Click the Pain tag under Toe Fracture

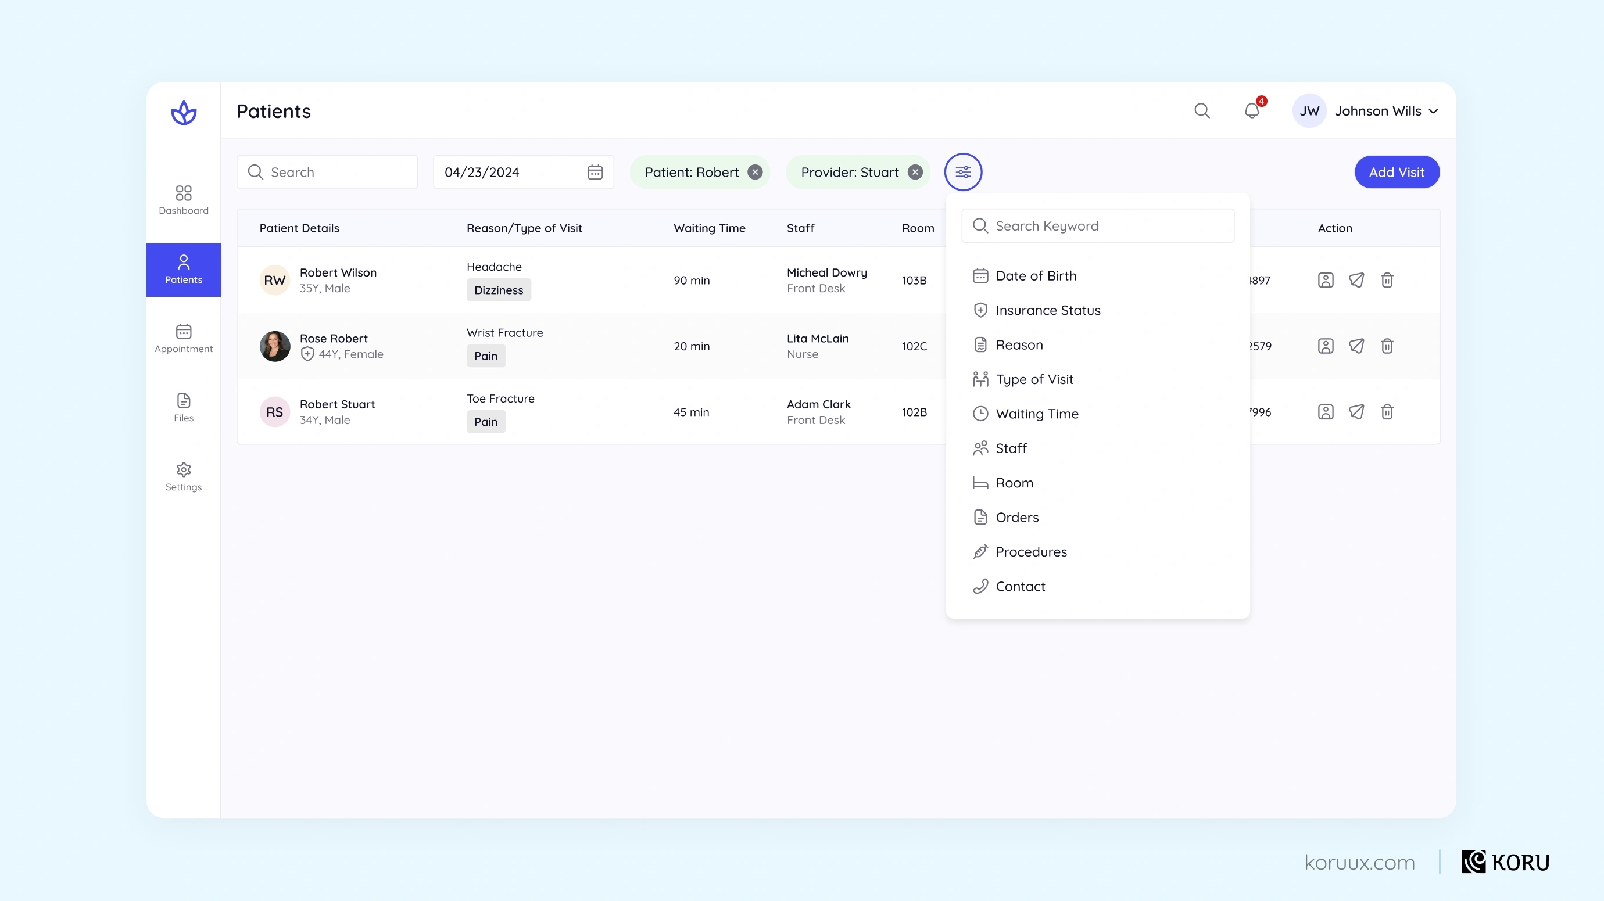pos(486,422)
